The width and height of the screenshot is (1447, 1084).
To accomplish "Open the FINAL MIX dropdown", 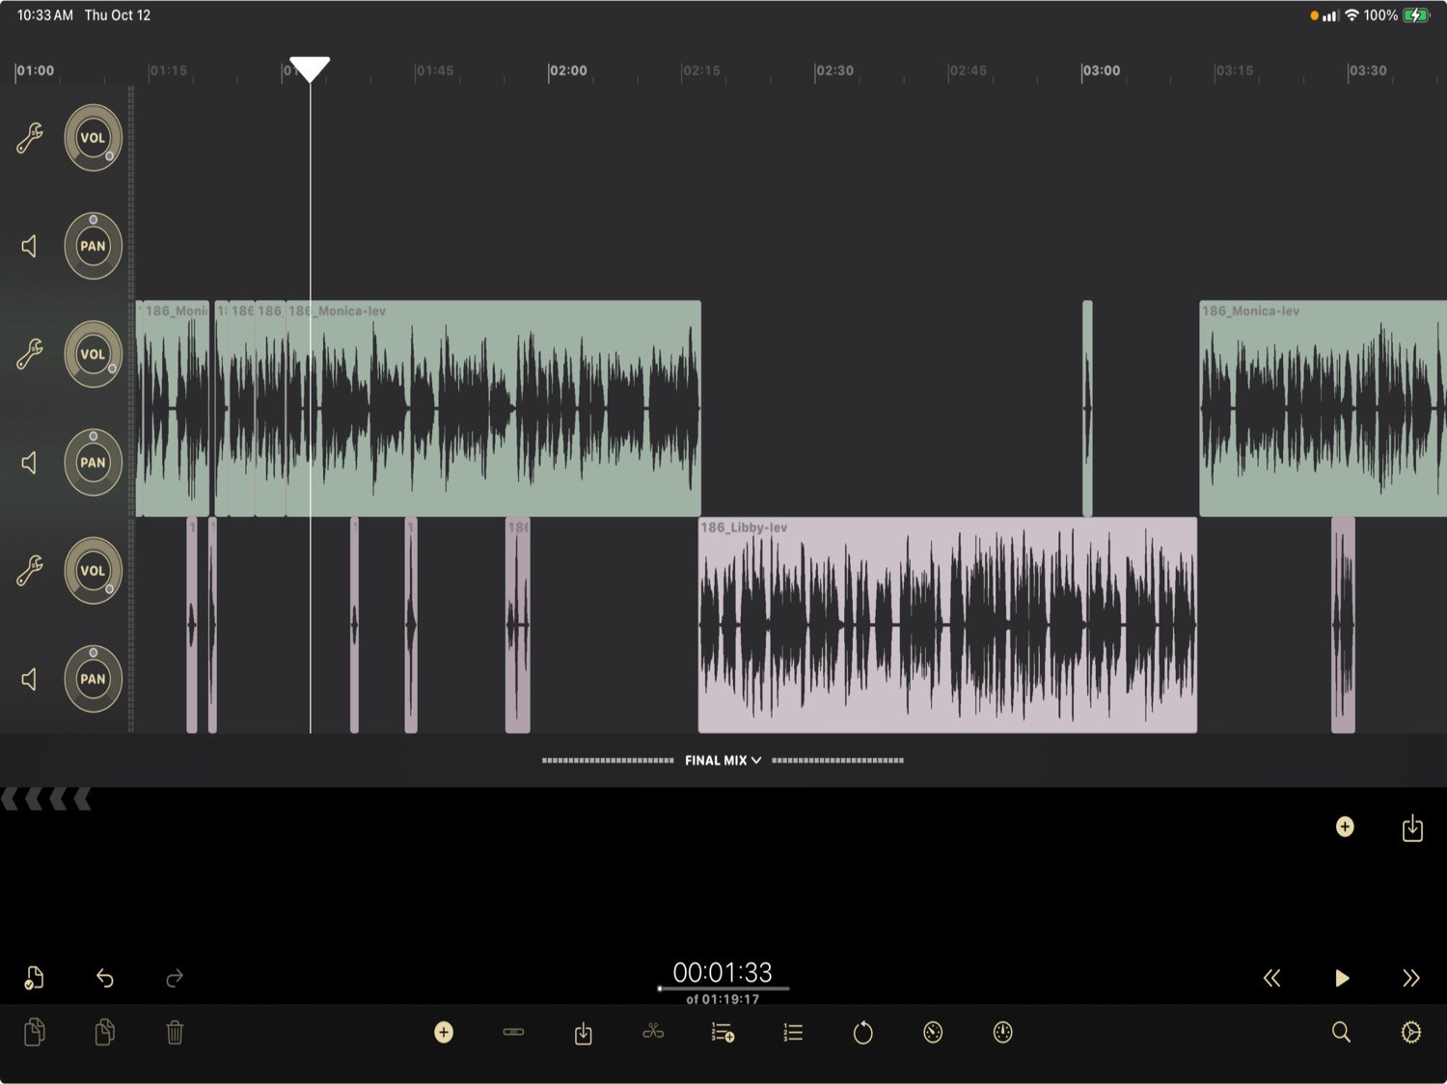I will (722, 760).
